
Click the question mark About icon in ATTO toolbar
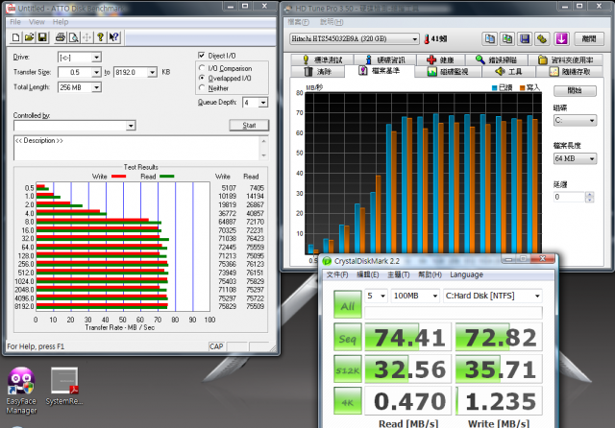pos(100,37)
